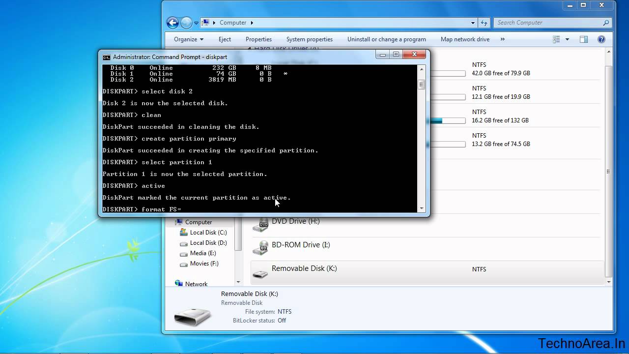Image resolution: width=629 pixels, height=354 pixels.
Task: Select Movies (F:) in navigation pane
Action: coord(204,264)
